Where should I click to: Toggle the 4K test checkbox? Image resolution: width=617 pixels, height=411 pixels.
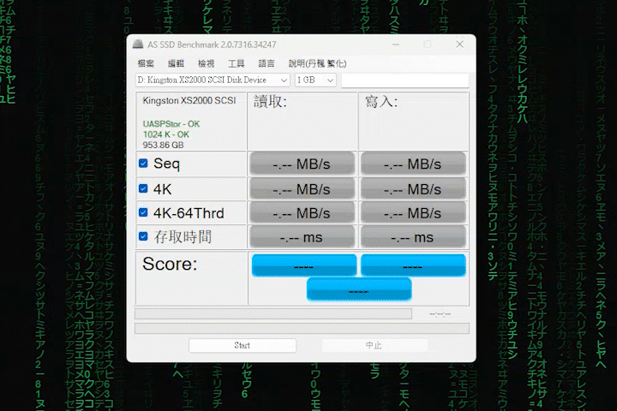tap(143, 188)
